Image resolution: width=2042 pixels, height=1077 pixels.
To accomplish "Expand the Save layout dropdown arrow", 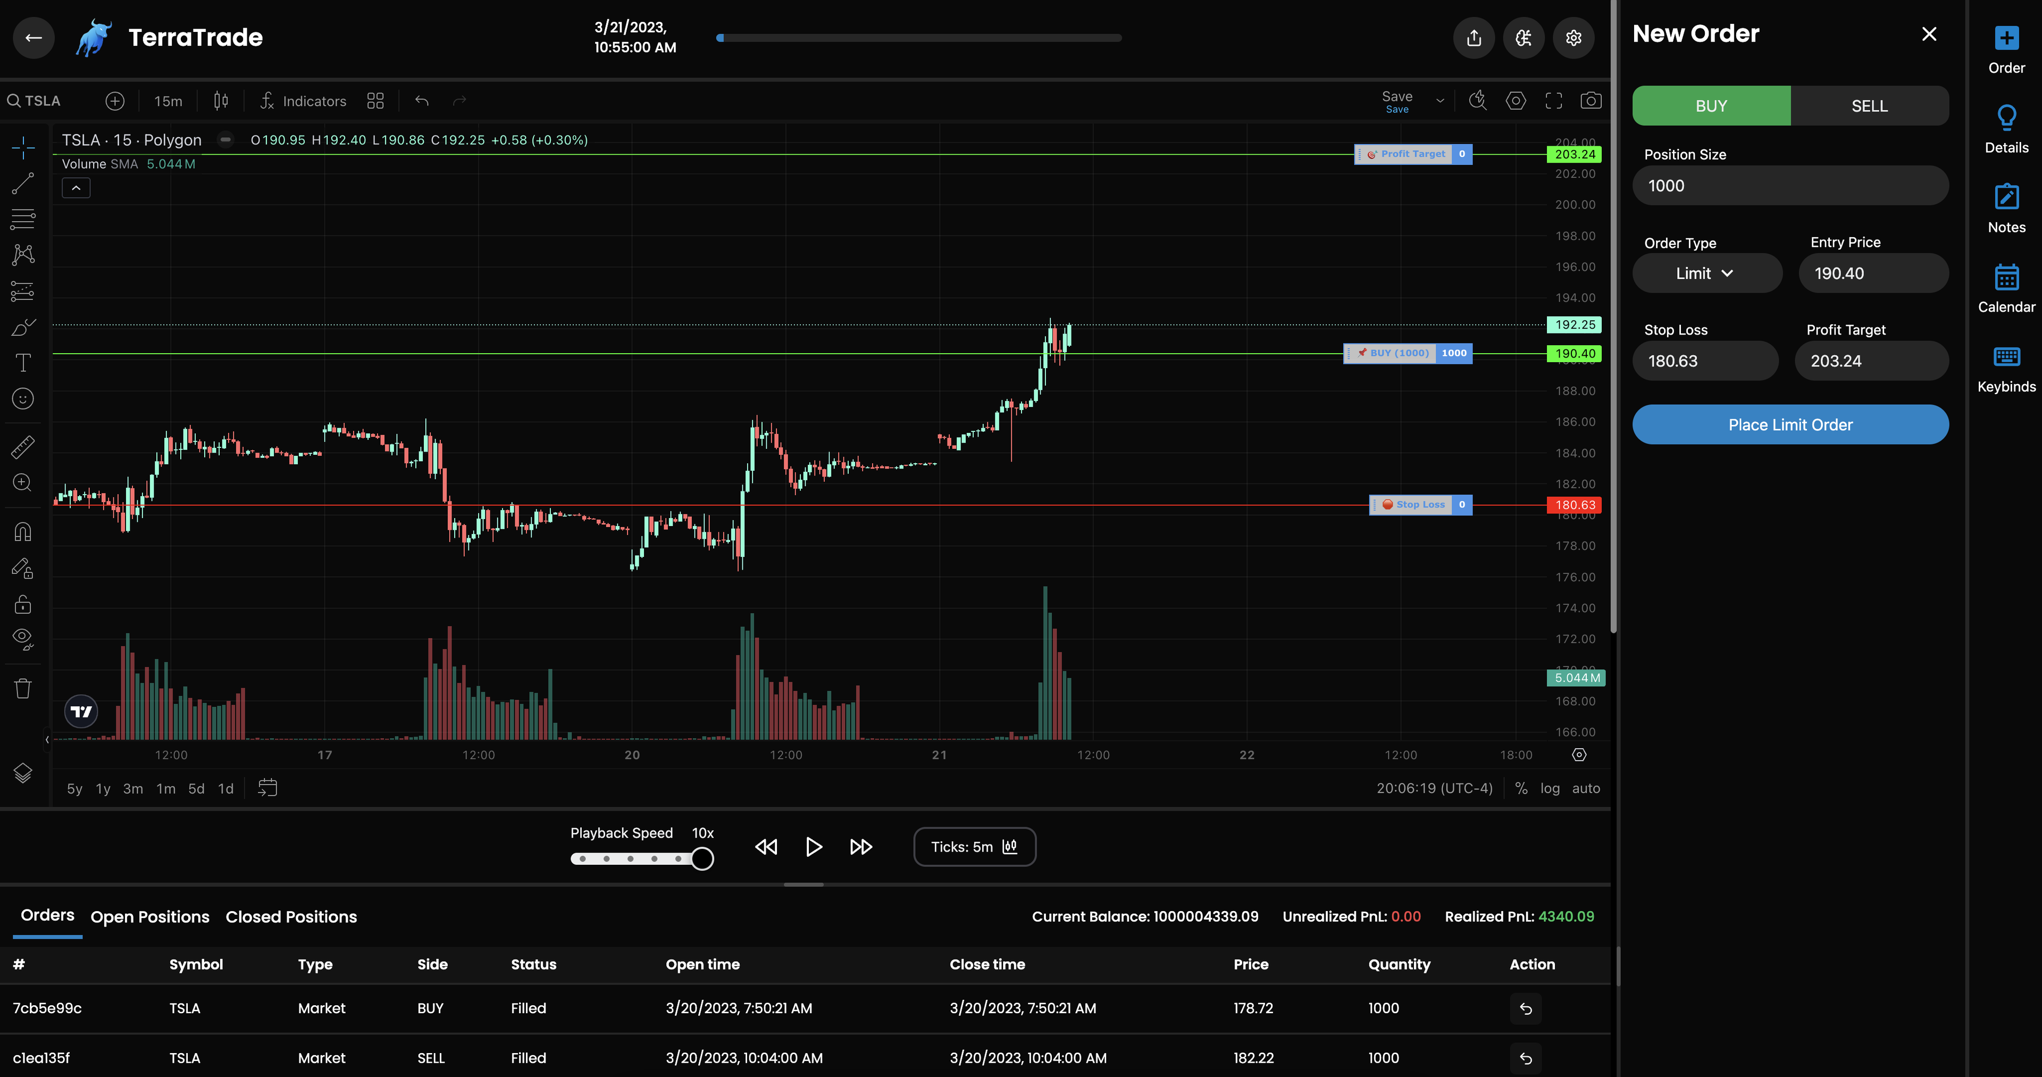I will coord(1440,101).
